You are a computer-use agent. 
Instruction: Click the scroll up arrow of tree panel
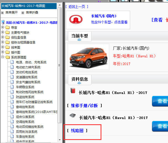click(60, 5)
